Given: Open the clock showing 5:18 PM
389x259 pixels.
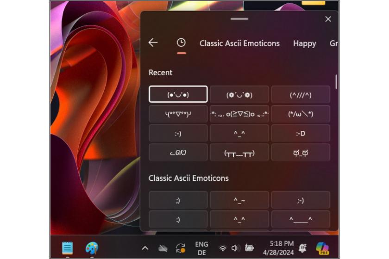Looking at the screenshot, I should pyautogui.click(x=278, y=248).
